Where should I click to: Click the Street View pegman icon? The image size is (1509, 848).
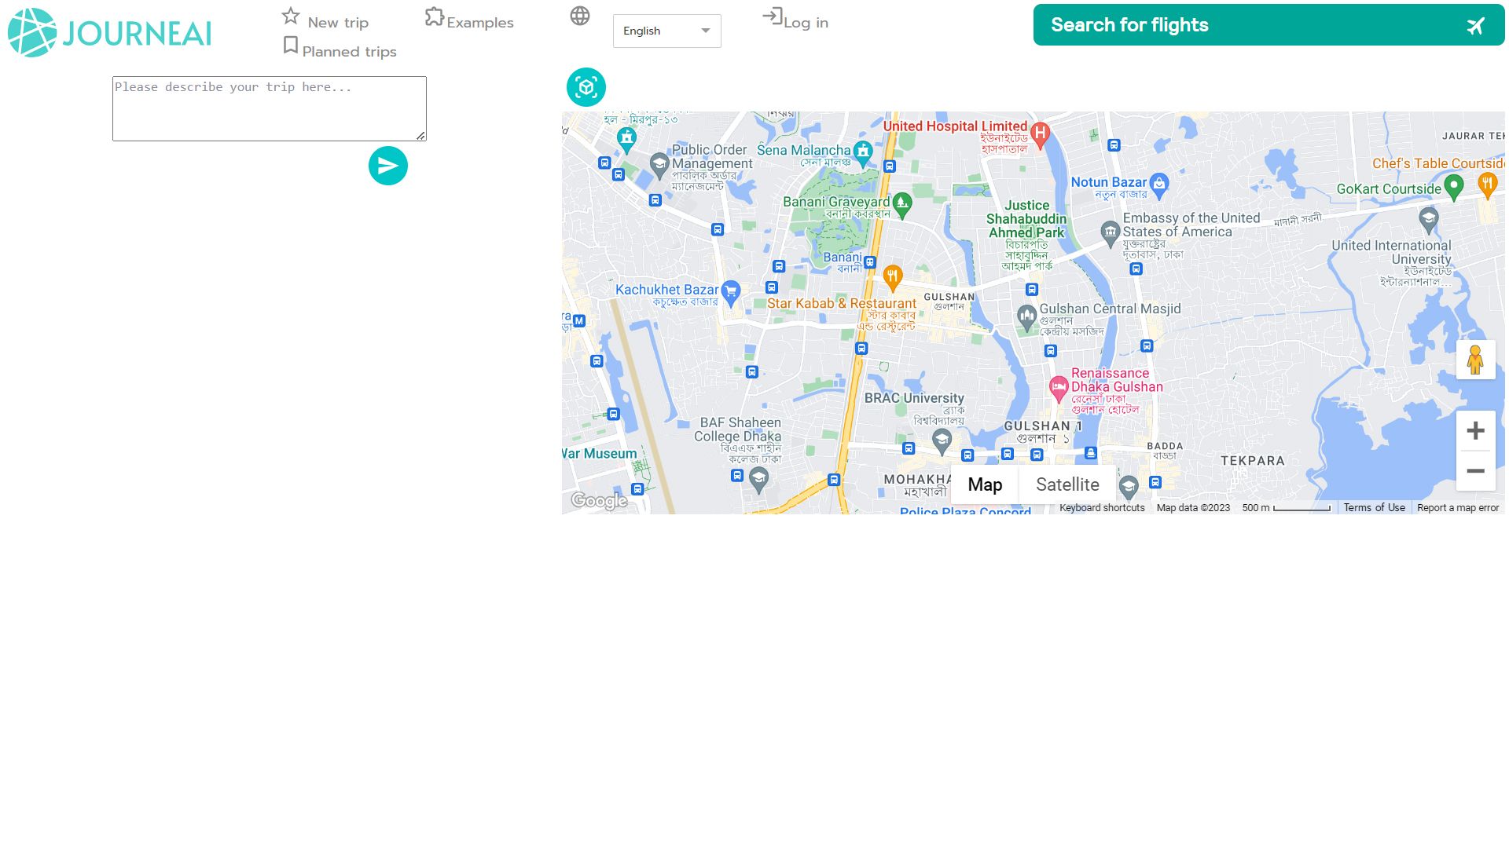pyautogui.click(x=1475, y=360)
